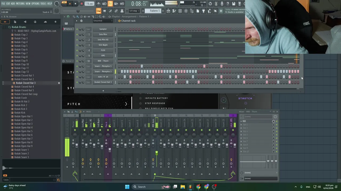Open Windows Start button
The width and height of the screenshot is (341, 191).
[127, 187]
